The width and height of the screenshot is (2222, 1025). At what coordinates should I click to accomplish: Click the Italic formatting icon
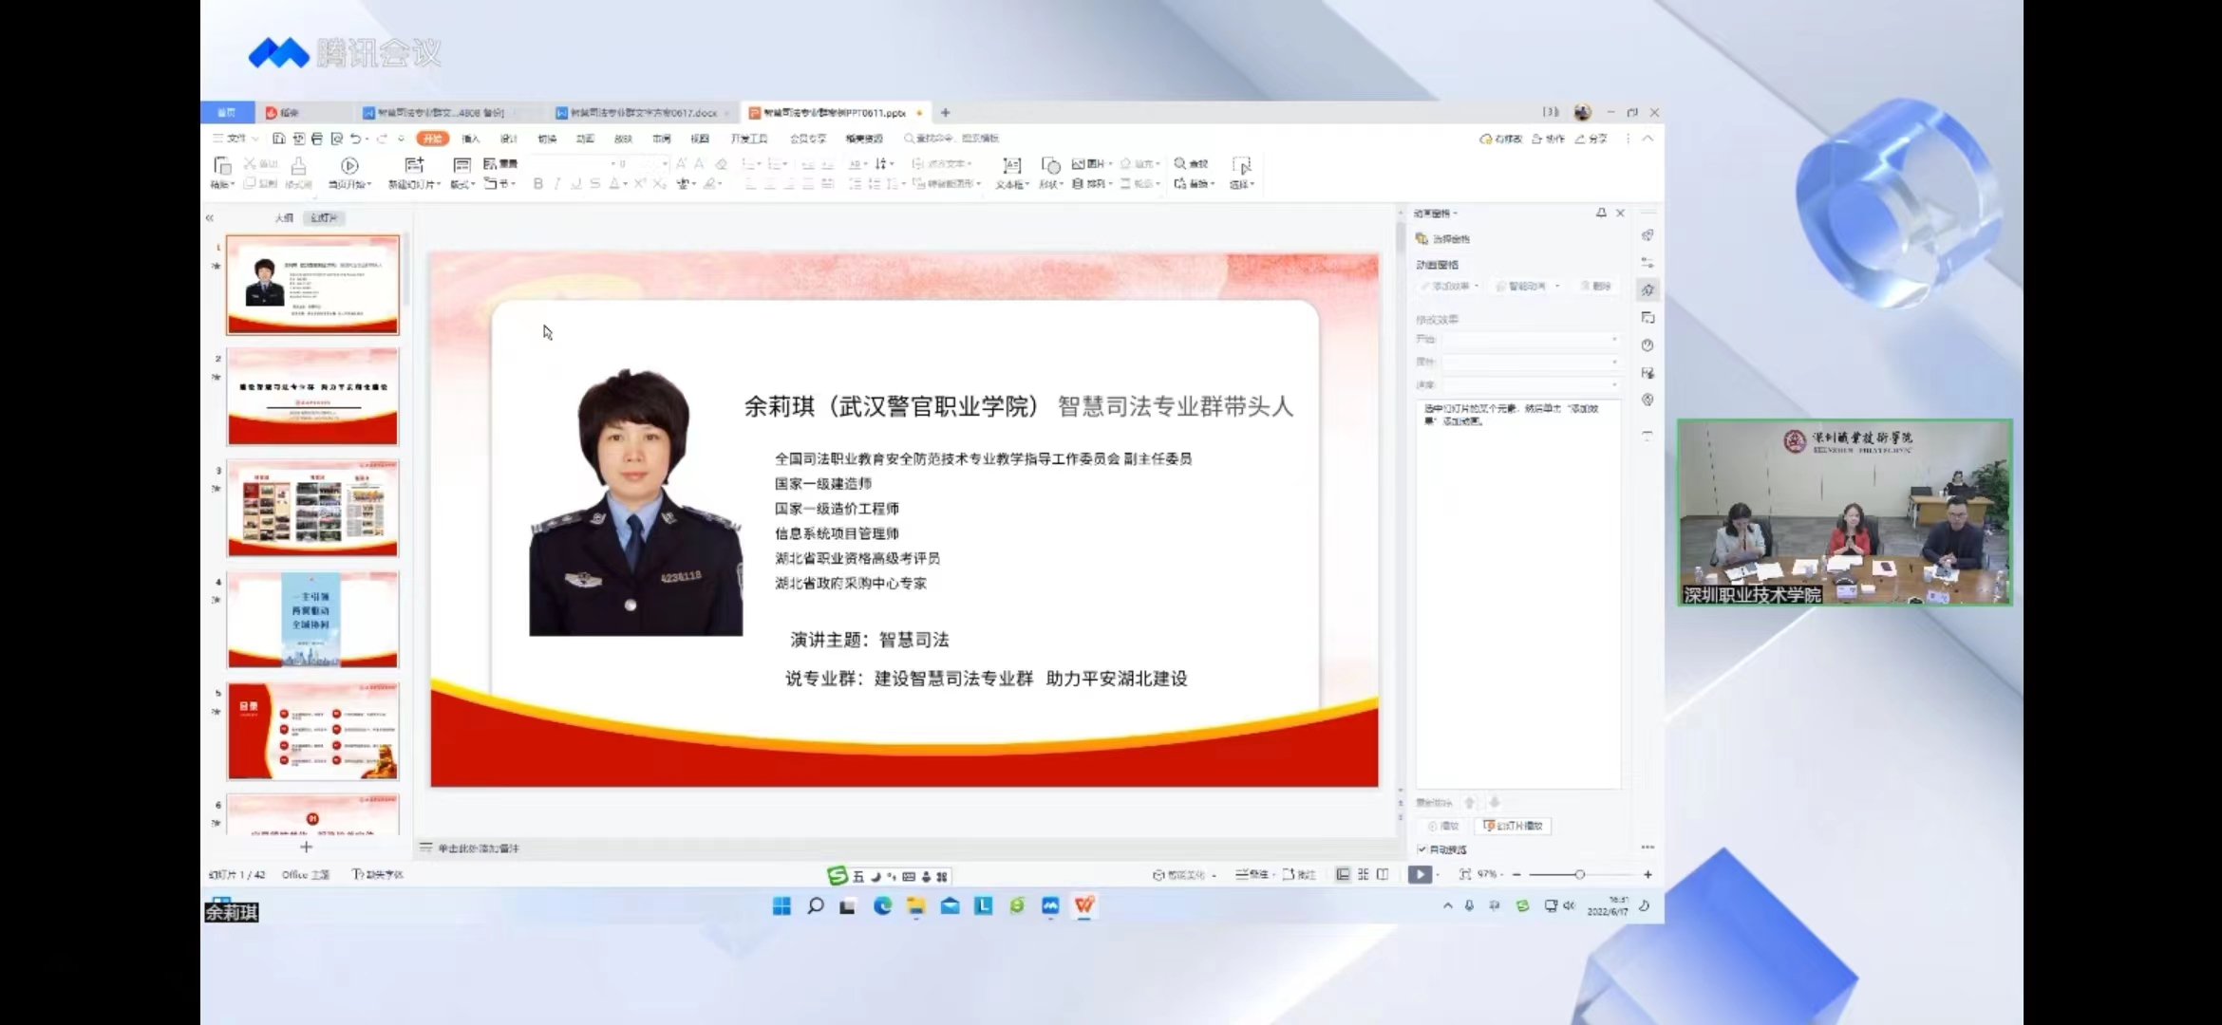tap(557, 184)
